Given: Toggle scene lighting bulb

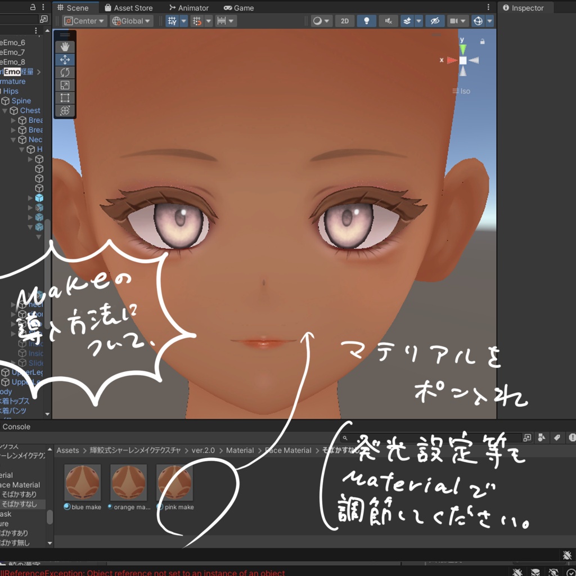Looking at the screenshot, I should (366, 21).
